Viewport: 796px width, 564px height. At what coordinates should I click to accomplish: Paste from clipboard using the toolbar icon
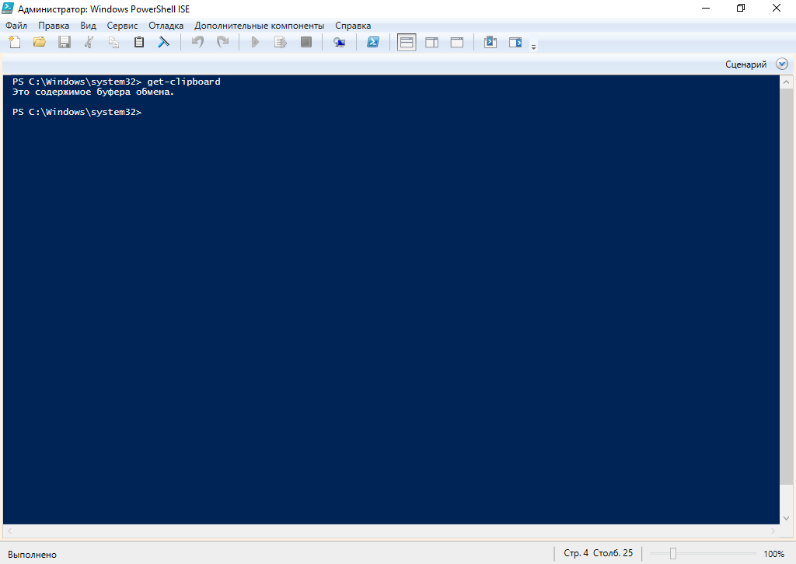tap(139, 43)
